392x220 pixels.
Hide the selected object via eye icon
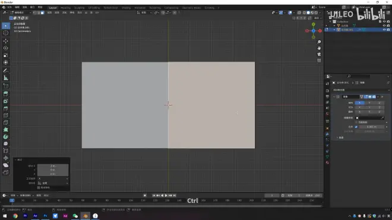click(x=384, y=30)
